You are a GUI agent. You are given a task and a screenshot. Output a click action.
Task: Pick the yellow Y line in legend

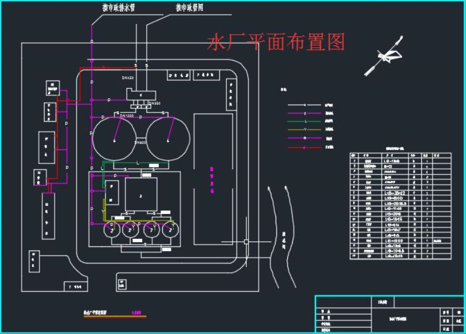[304, 129]
